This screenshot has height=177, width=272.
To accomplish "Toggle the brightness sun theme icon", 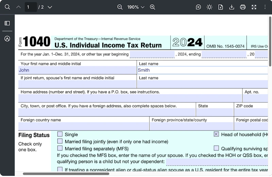I will click(x=209, y=7).
